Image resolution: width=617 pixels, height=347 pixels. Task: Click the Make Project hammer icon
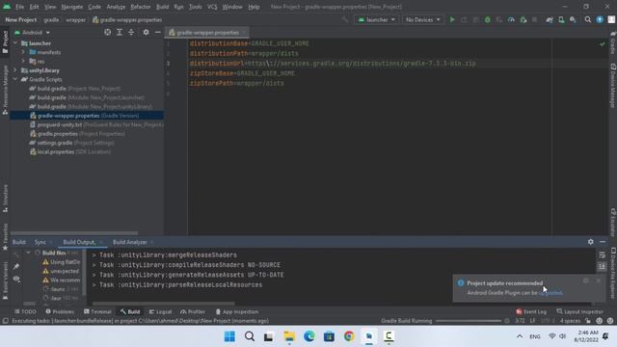[x=345, y=19]
